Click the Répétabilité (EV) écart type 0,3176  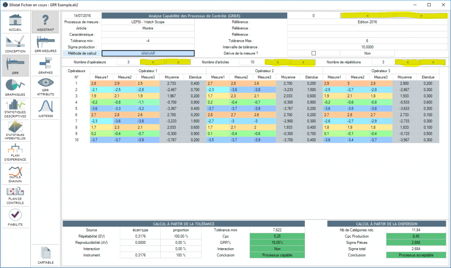tap(140, 236)
